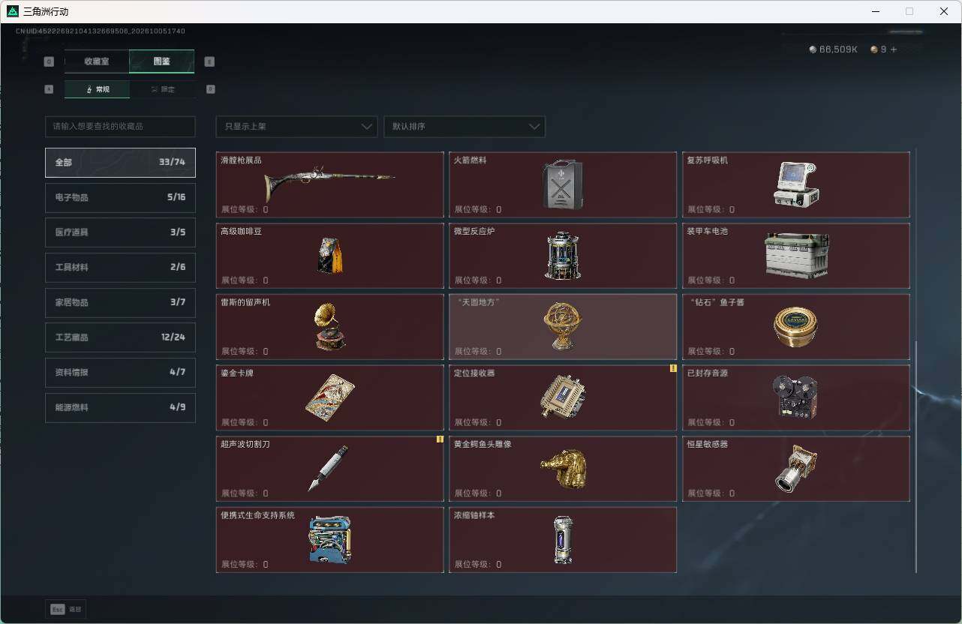Open the 滑膛枪展品 flintlock musket card
This screenshot has height=624, width=962.
click(330, 184)
